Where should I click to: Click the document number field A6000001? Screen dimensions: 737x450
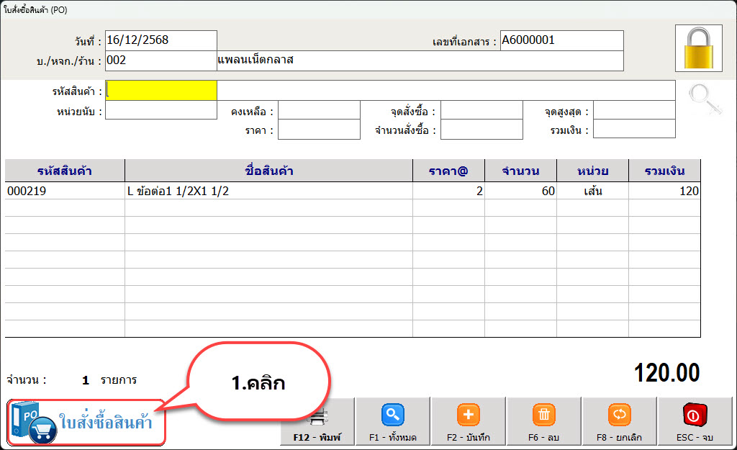tap(561, 40)
